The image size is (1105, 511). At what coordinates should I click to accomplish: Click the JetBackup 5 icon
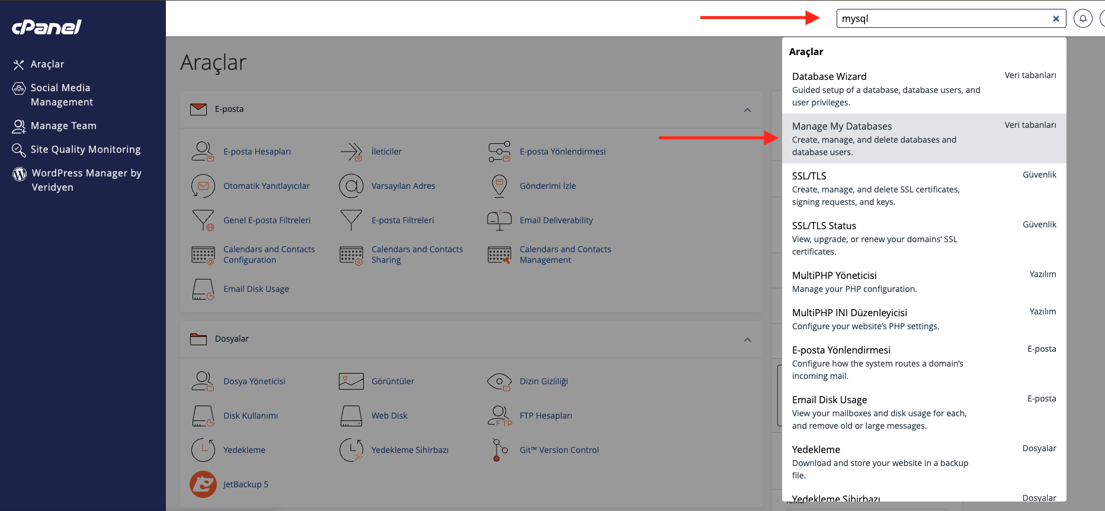tap(203, 484)
